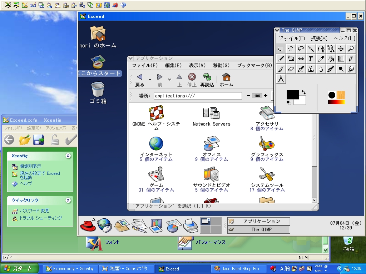Choose the Move tool in GIMP toolbox
This screenshot has width=366, height=274.
341,49
